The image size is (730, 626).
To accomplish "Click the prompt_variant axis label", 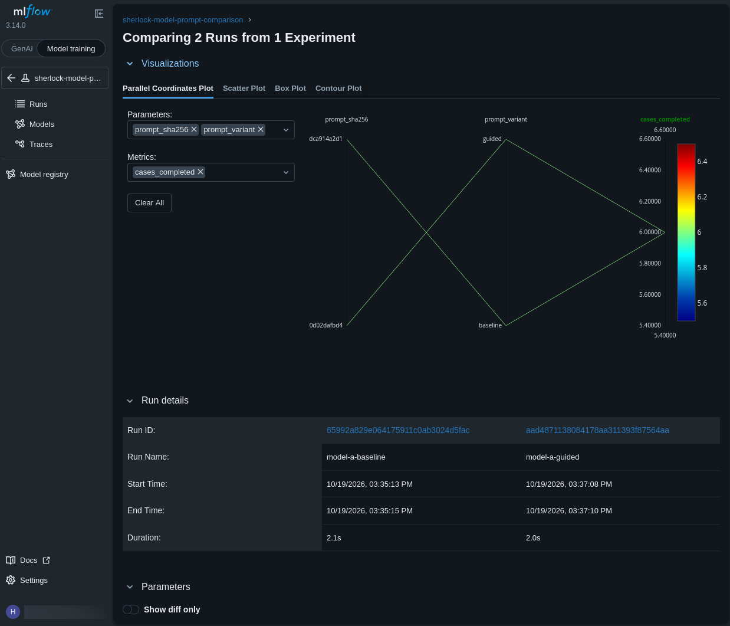I will (x=506, y=119).
